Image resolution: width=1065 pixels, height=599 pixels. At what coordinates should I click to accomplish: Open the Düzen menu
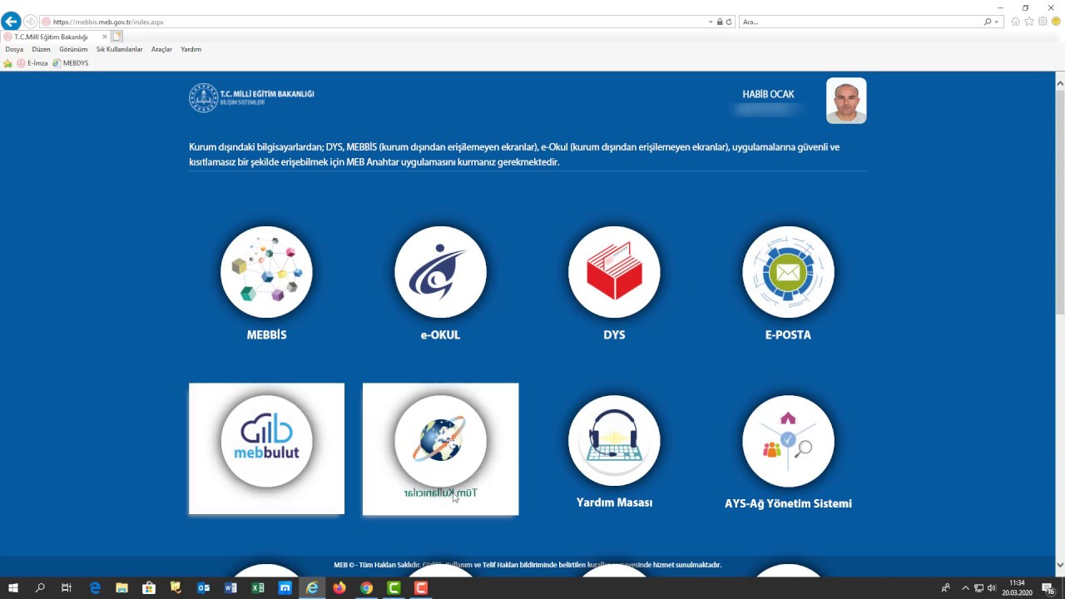click(x=41, y=49)
